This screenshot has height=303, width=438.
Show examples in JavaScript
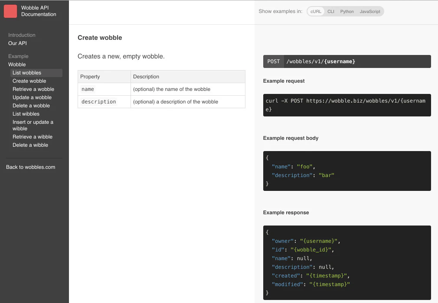[x=370, y=11]
